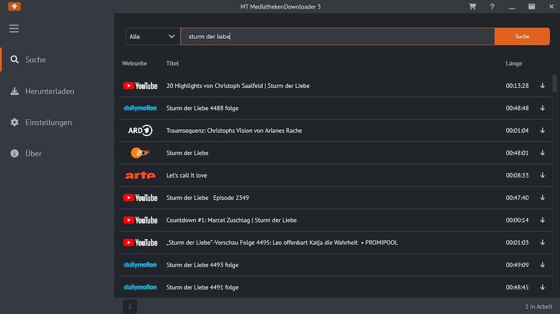Click the search field containing sturm der liebe
Viewport: 560px width, 314px height.
(337, 37)
